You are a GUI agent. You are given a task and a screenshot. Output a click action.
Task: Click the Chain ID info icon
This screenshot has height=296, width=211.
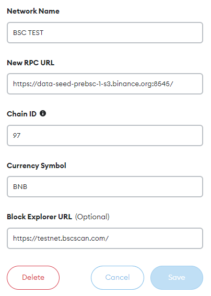43,113
